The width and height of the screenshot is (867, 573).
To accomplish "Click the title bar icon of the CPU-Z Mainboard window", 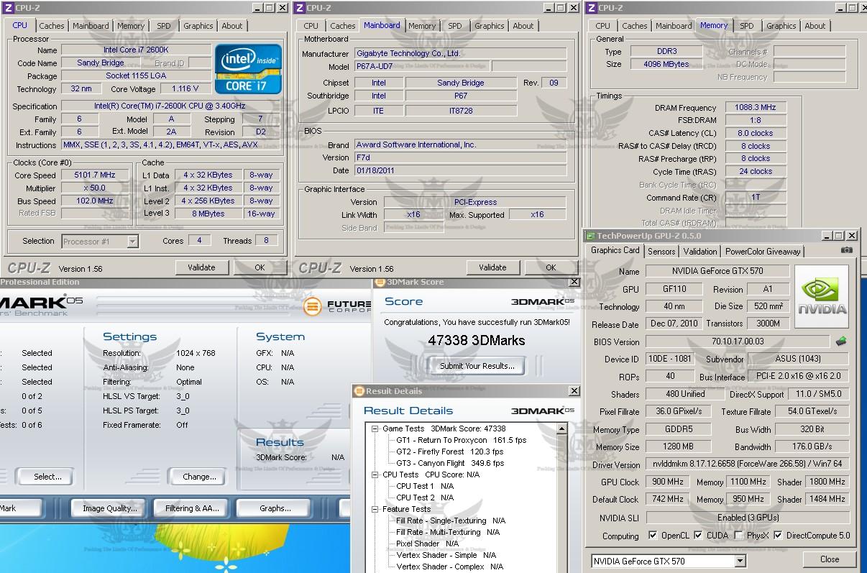I will point(300,8).
